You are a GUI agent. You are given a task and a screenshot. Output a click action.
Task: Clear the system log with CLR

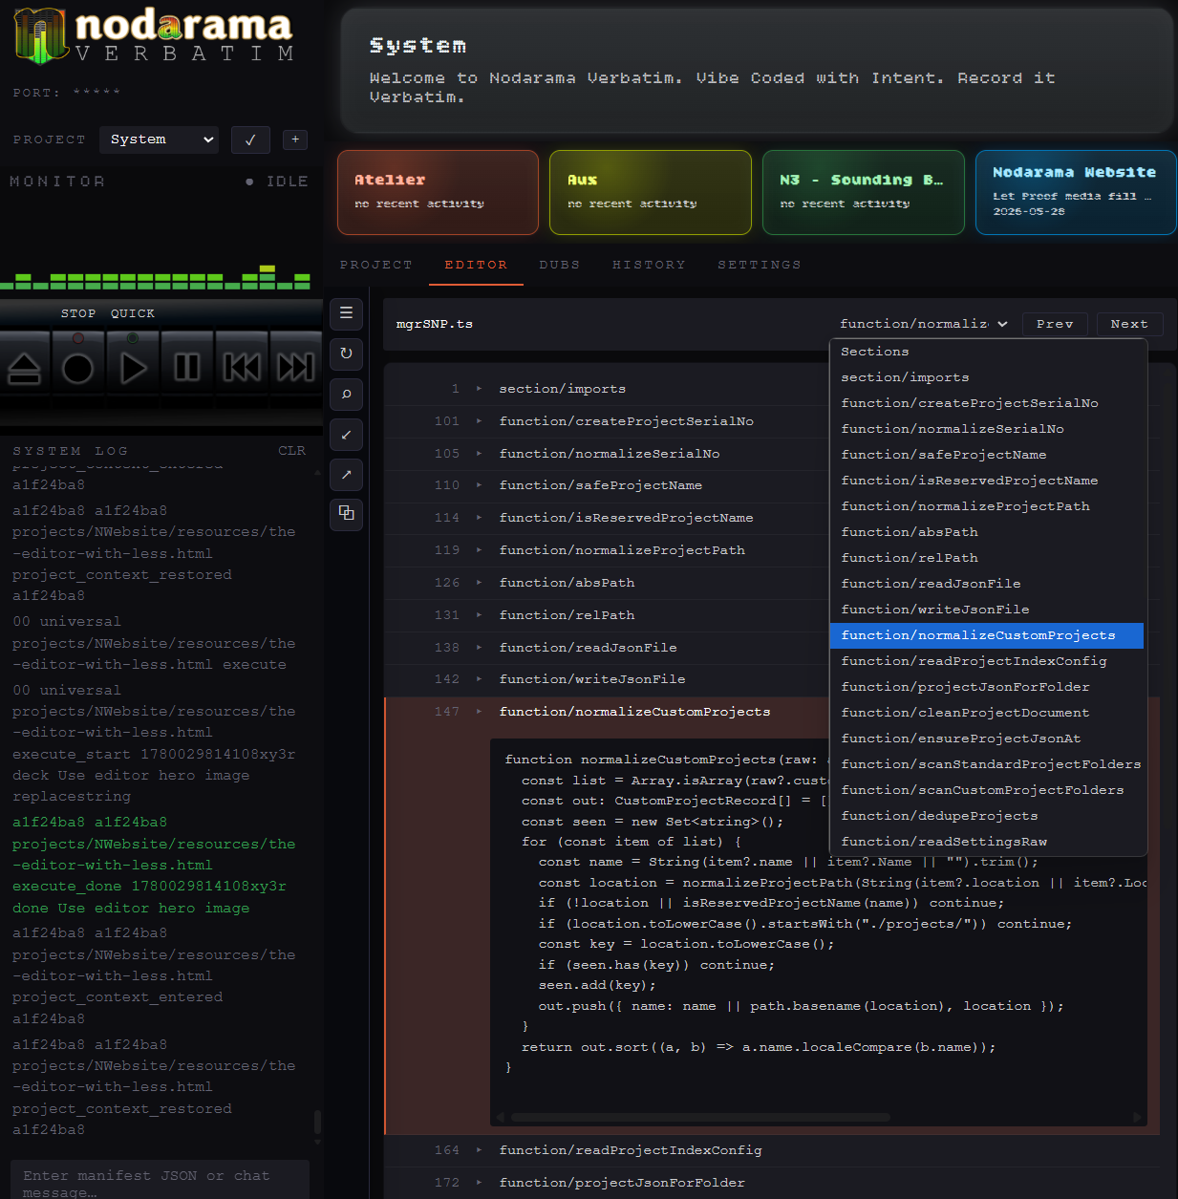[x=291, y=451]
